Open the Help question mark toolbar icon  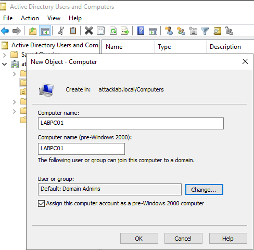(x=141, y=31)
